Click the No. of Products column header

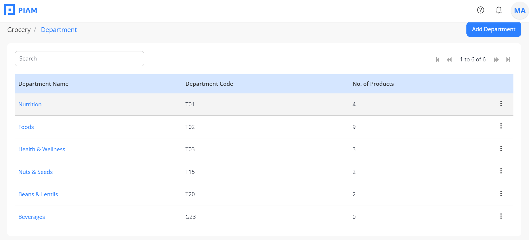373,84
